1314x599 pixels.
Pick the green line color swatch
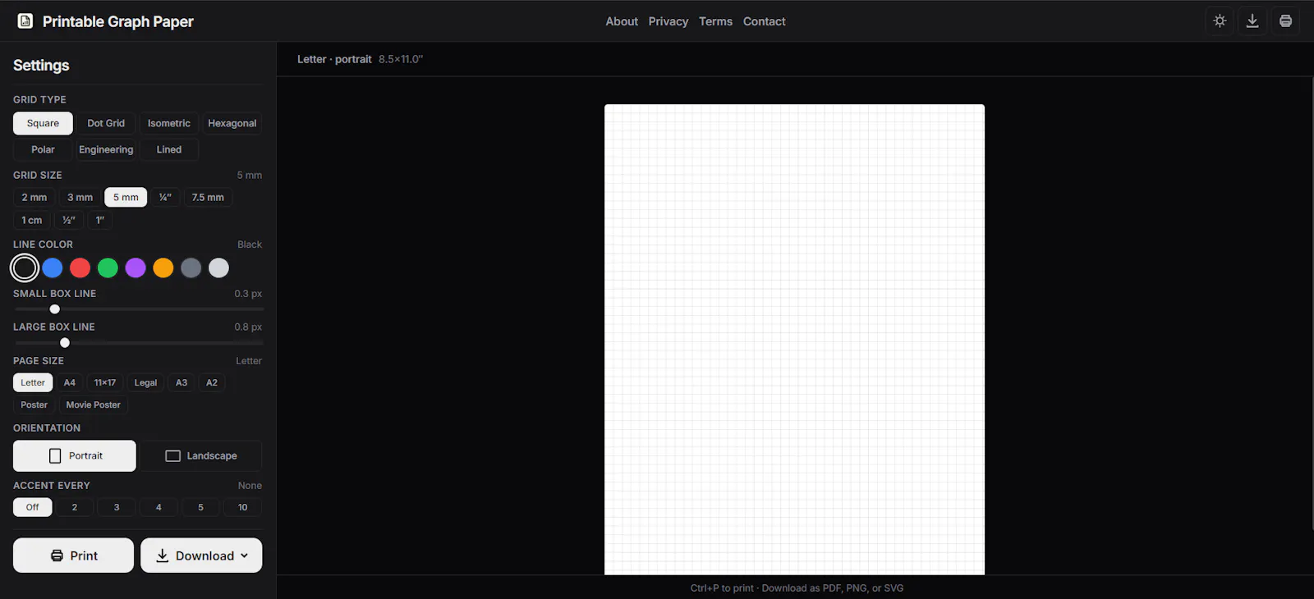pyautogui.click(x=108, y=267)
